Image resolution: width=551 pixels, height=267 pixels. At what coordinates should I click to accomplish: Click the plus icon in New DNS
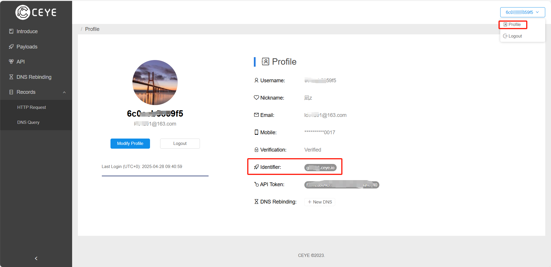(x=310, y=202)
